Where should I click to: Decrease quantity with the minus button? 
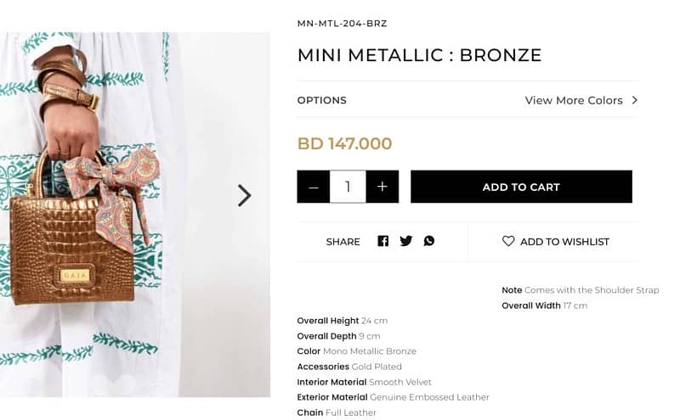314,187
